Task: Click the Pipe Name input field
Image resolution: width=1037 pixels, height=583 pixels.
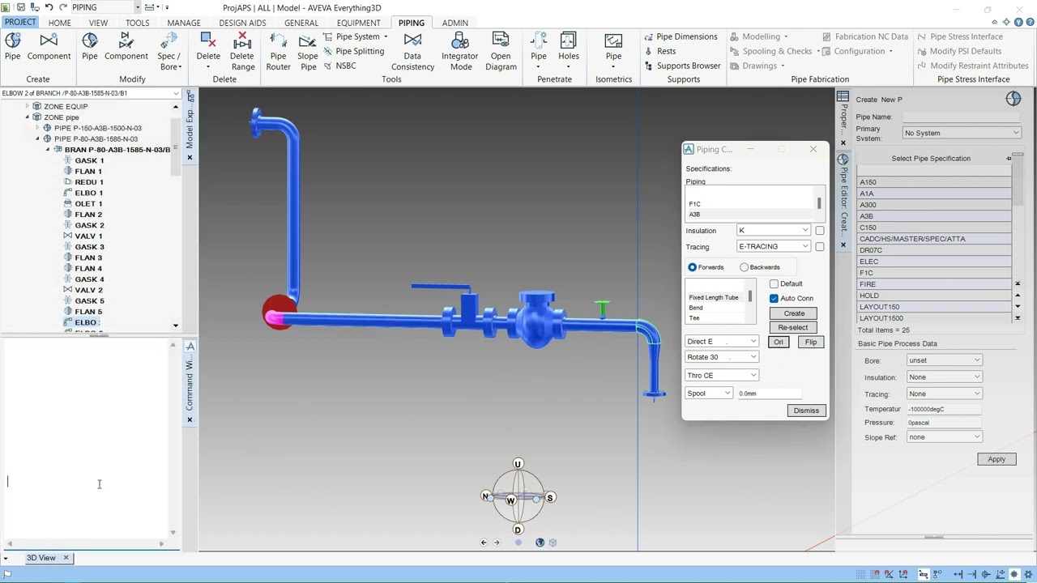Action: pos(962,117)
